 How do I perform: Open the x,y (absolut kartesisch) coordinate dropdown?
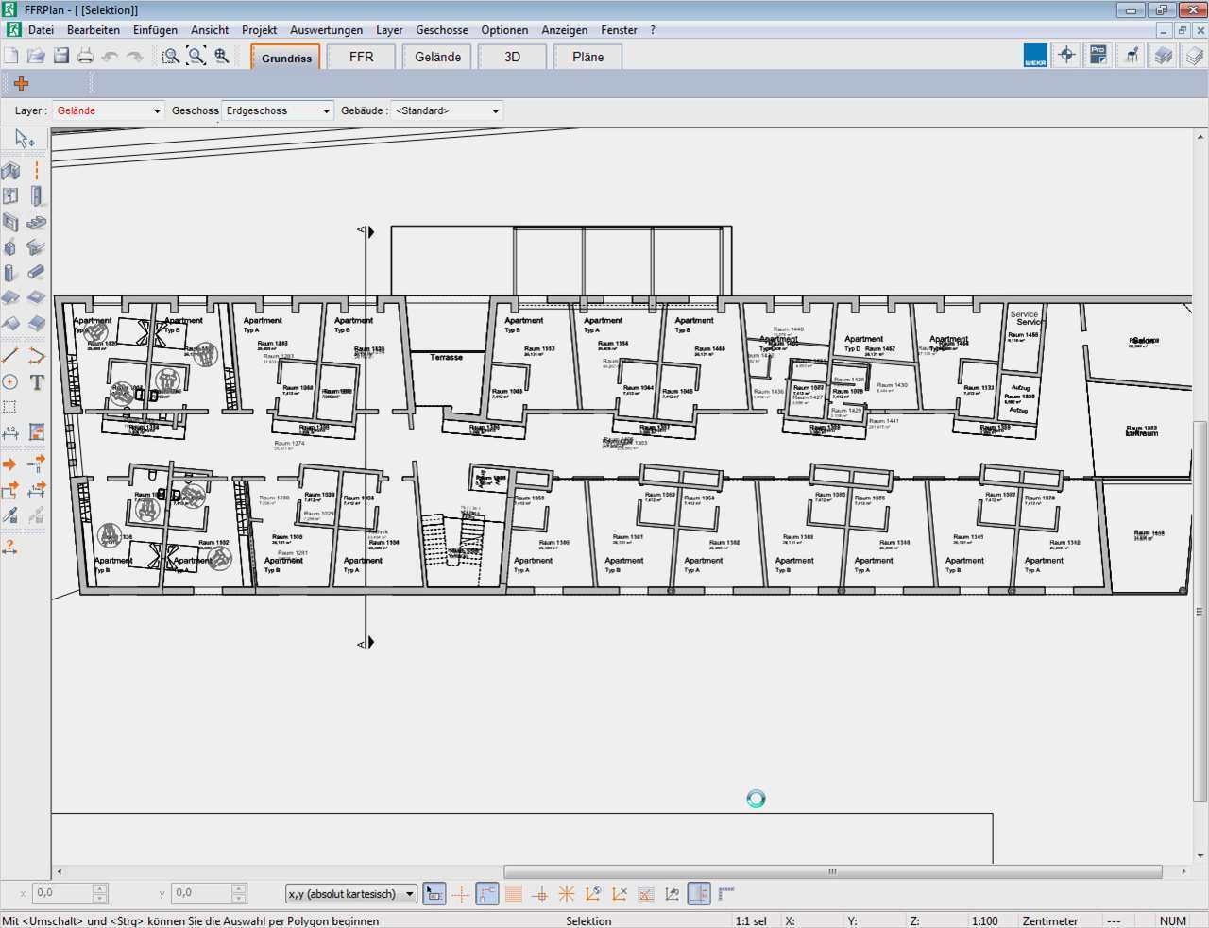click(x=351, y=893)
